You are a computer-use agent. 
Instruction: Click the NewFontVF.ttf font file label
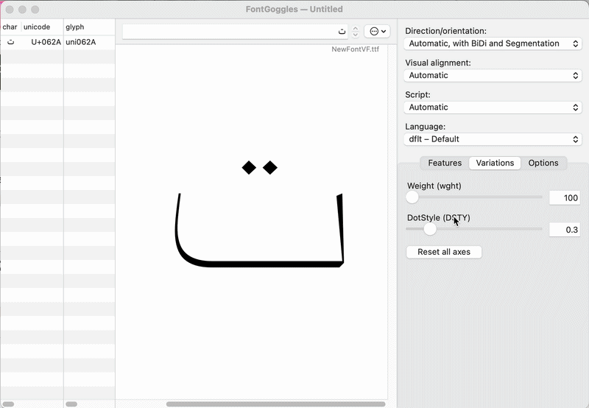(356, 49)
